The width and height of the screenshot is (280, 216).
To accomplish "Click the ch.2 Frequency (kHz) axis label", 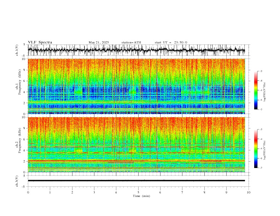I will 19,140.
